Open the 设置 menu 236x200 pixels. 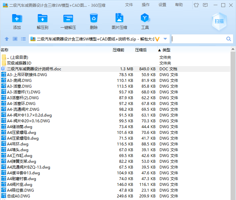(162, 5)
